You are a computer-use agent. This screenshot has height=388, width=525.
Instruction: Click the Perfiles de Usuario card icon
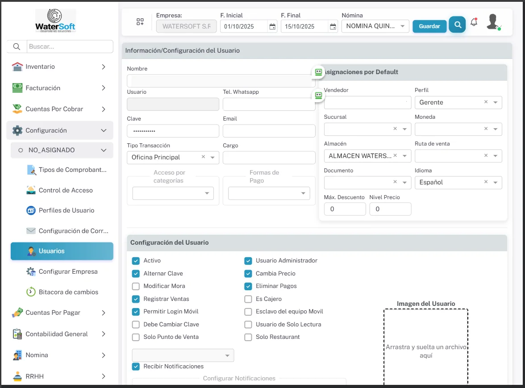point(31,211)
